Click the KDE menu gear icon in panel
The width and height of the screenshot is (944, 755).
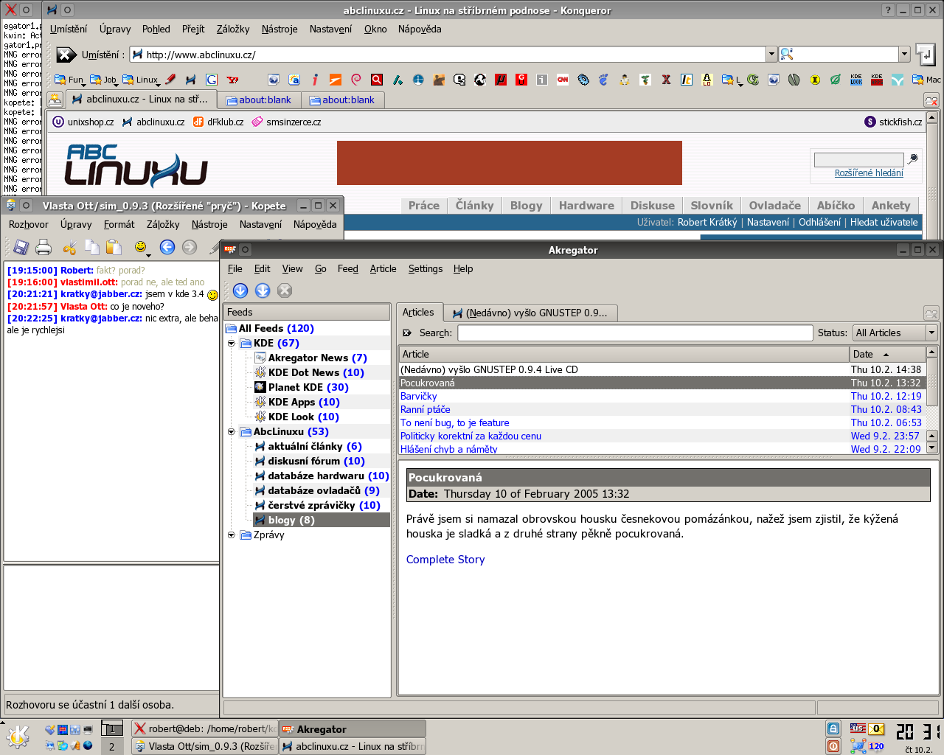(x=17, y=737)
